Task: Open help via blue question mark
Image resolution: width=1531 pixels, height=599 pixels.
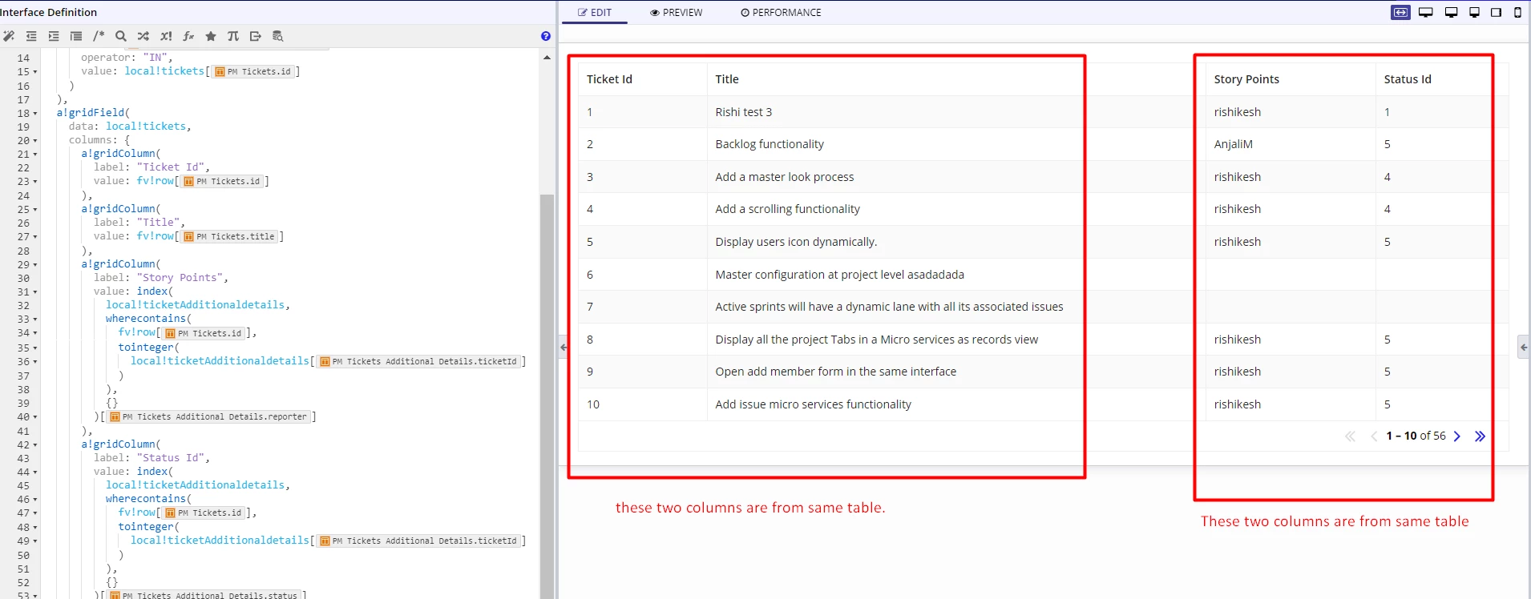Action: coord(546,36)
